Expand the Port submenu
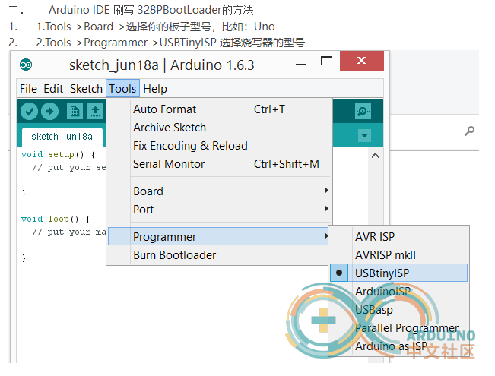 [x=143, y=210]
